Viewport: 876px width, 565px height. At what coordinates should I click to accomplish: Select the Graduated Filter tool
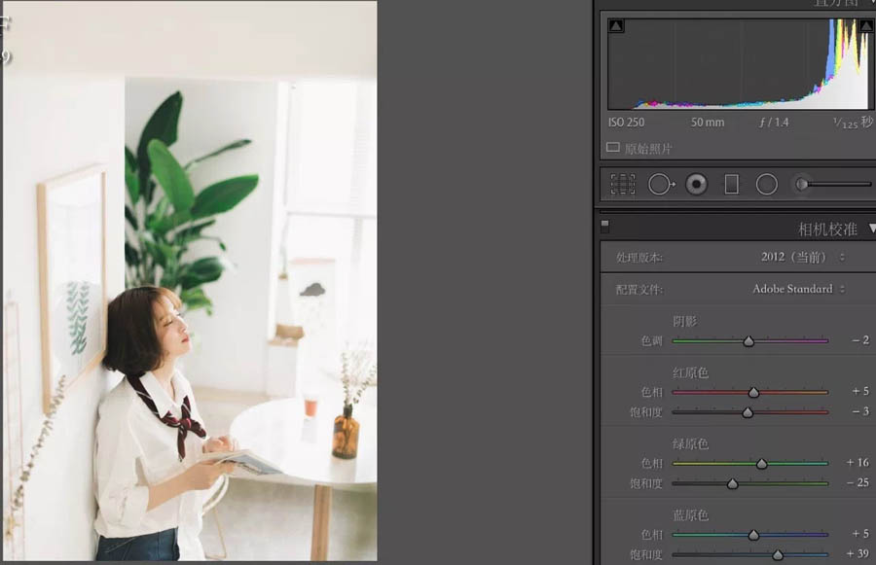731,184
